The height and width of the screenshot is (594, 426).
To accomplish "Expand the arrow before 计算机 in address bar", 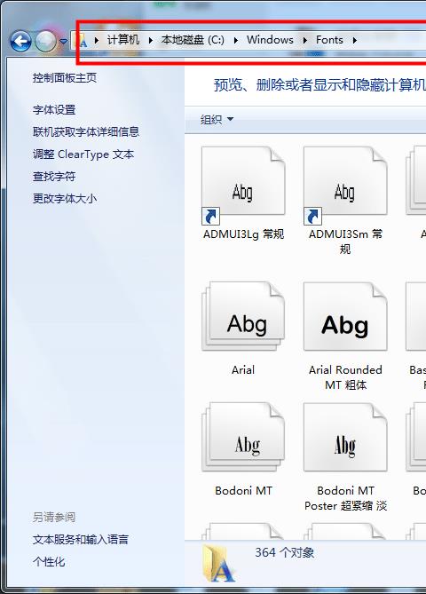I will (97, 40).
